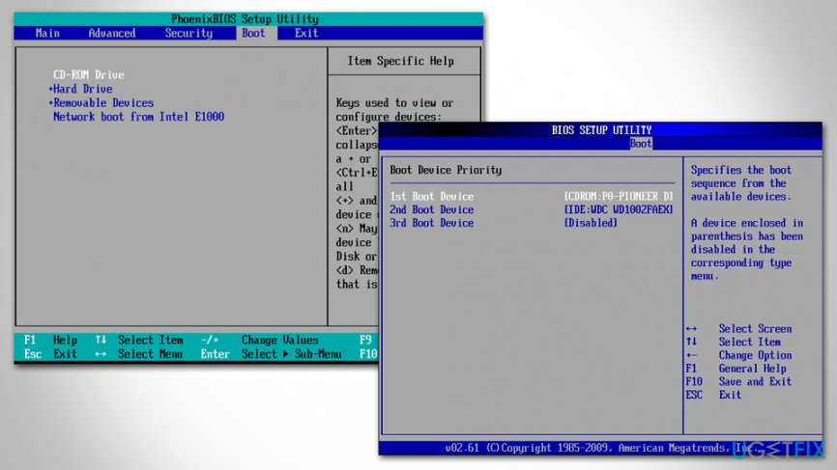Click the PhoenixBIOS Setup Utility title
This screenshot has height=470, width=837.
(245, 19)
